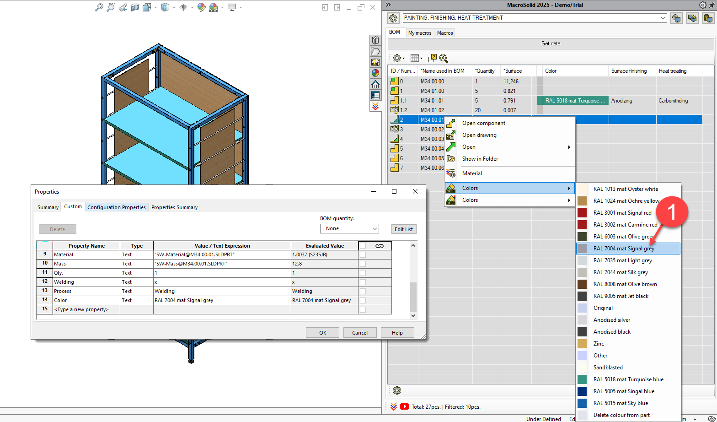Choose Open drawing from context menu

[x=510, y=135]
